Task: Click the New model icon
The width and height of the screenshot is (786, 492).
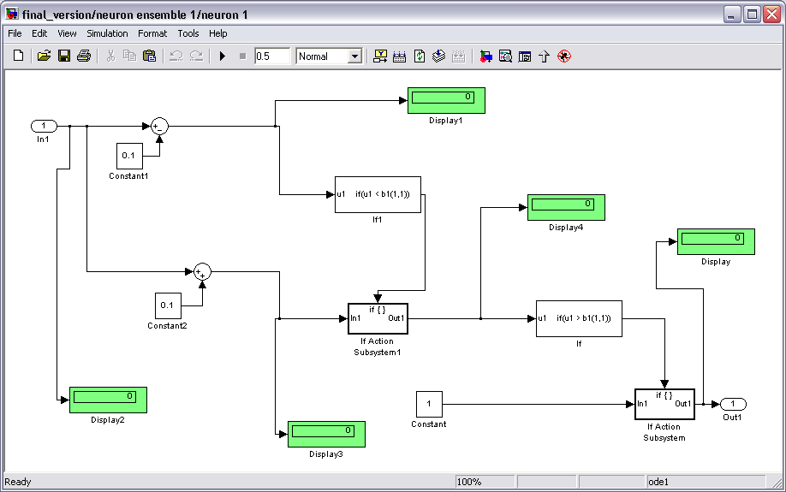Action: click(19, 56)
